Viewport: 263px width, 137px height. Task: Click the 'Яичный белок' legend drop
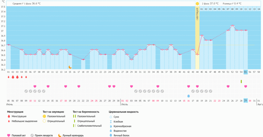coord(111,135)
